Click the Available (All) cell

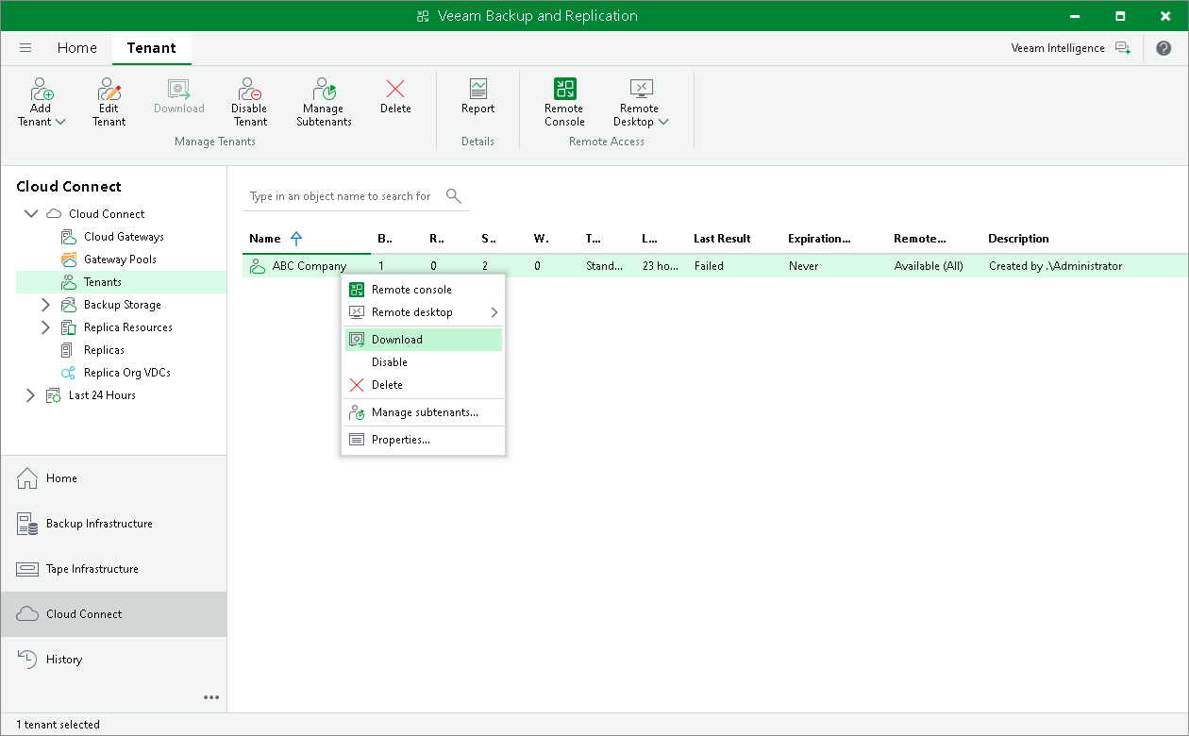click(x=929, y=266)
